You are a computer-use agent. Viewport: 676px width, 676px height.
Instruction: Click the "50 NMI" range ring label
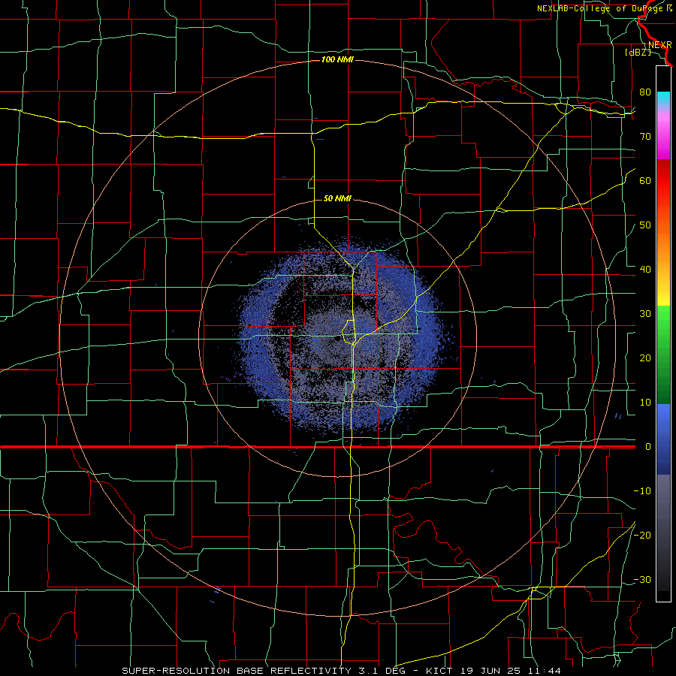[x=337, y=198]
